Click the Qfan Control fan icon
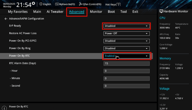The height and width of the screenshot is (110, 192). (81, 4)
